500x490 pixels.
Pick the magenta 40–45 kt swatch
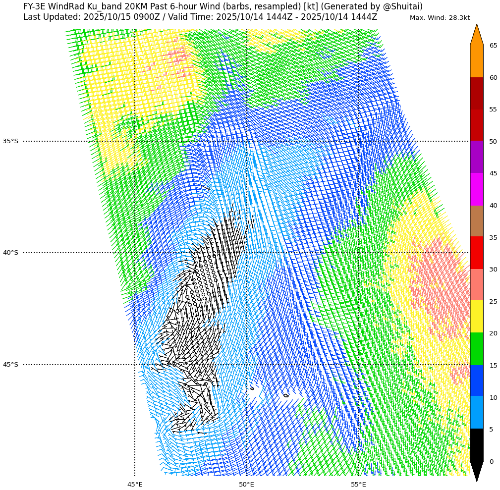pos(476,189)
